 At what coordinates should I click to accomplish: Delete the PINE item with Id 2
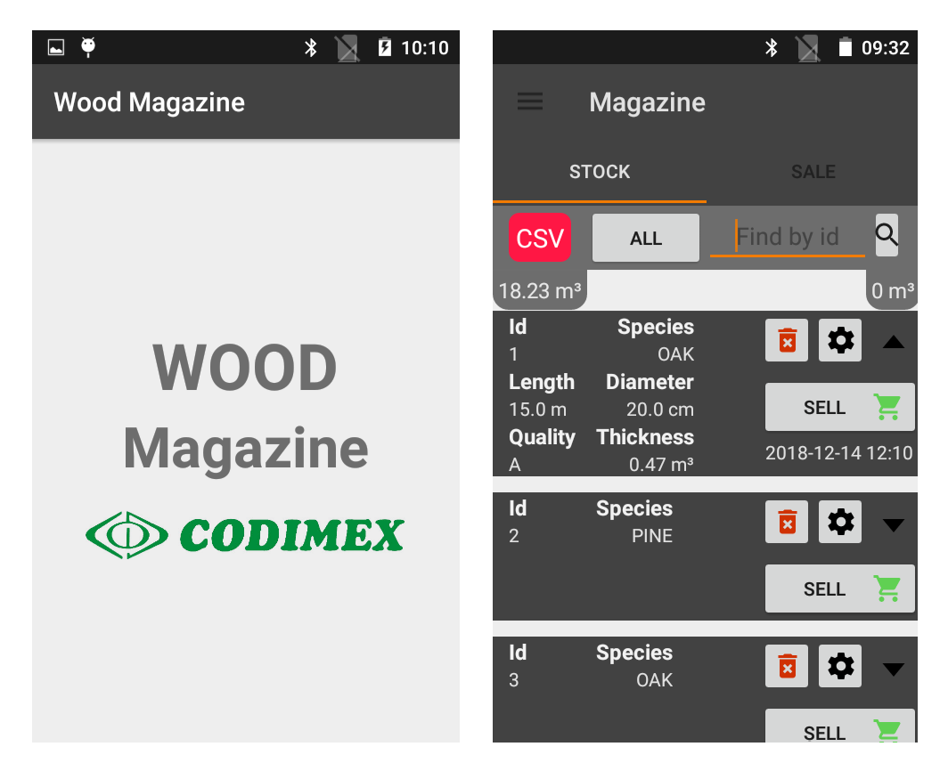787,522
